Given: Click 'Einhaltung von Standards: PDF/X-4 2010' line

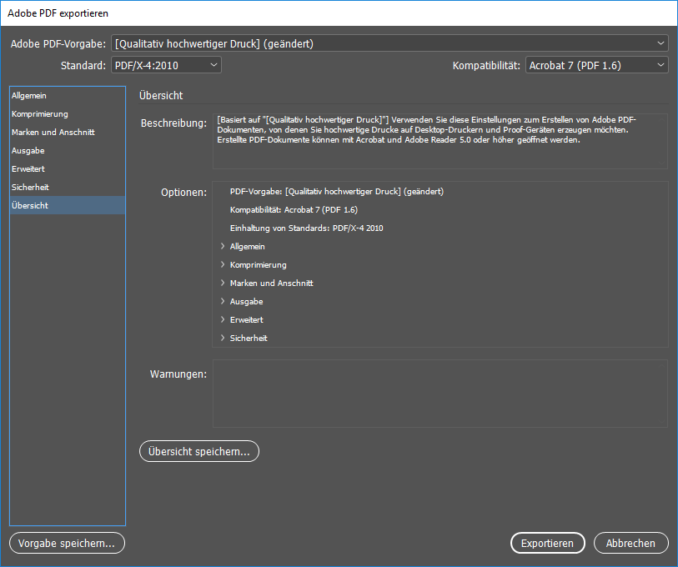Looking at the screenshot, I should point(307,228).
